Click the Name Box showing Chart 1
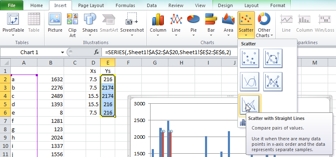This screenshot has width=336, height=157. (x=30, y=52)
